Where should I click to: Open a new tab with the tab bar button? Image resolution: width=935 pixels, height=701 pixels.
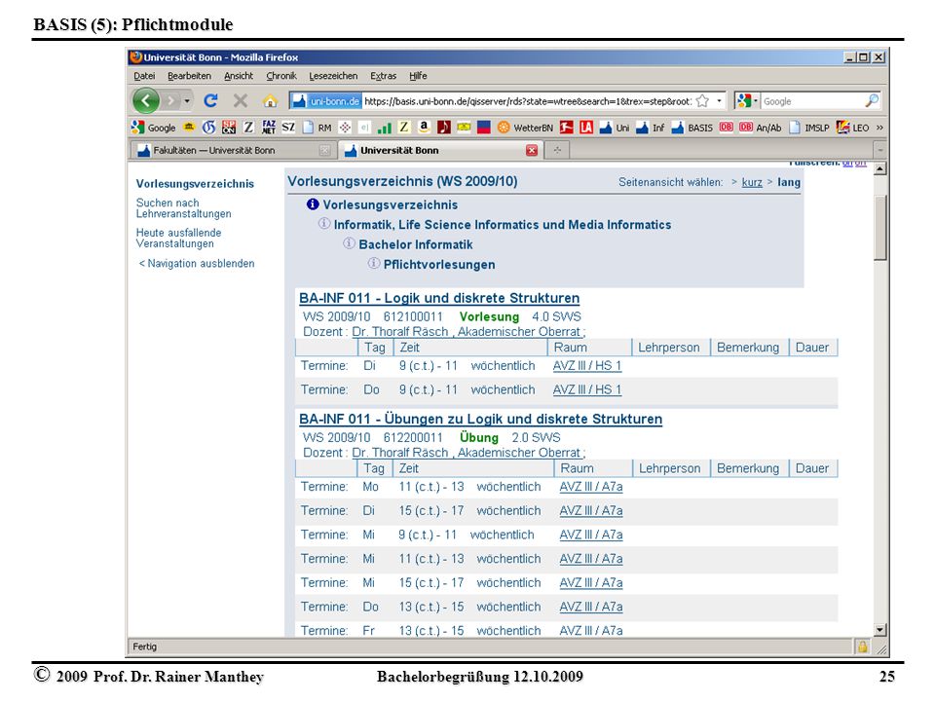pyautogui.click(x=557, y=150)
